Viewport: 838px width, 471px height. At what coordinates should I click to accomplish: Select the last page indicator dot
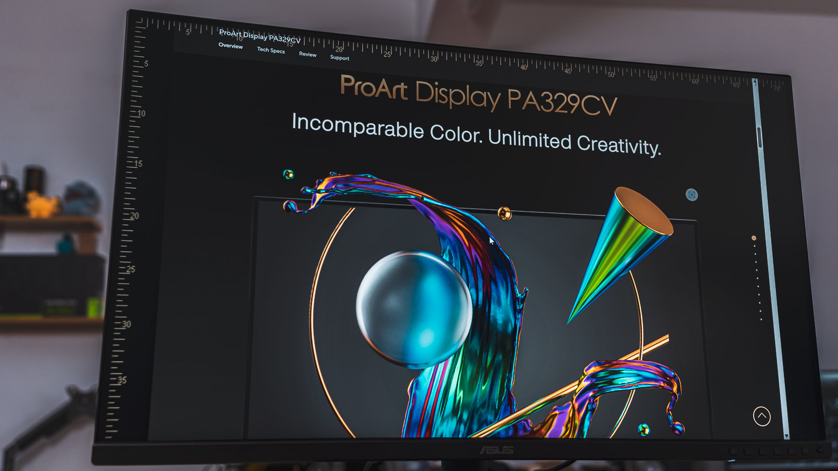tap(761, 320)
